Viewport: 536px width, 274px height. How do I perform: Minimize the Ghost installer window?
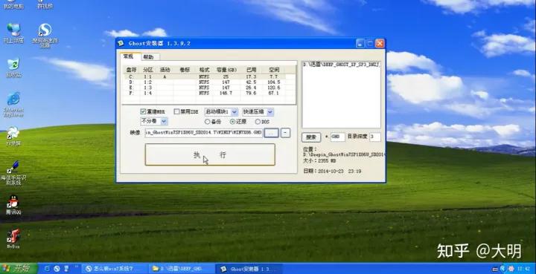[x=360, y=43]
